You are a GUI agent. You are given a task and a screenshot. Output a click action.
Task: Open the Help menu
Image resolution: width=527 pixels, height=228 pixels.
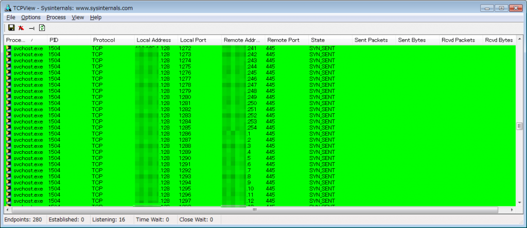tap(96, 17)
